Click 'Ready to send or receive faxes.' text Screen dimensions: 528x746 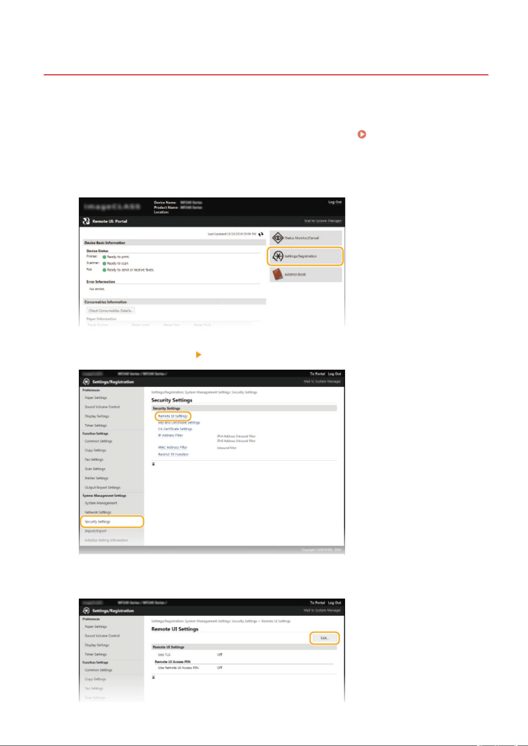[131, 270]
